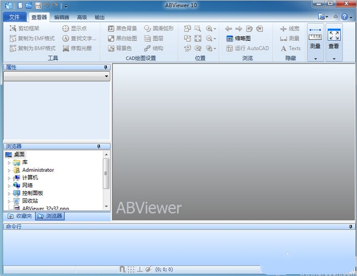Click the coordinates (0; 0; 0) readout
The image size is (357, 276).
(x=164, y=269)
